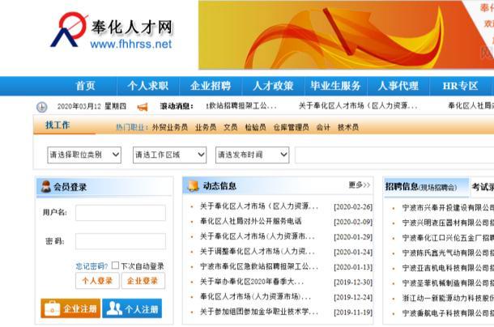494x327 pixels.
Task: Open the 请选择发布时间 dropdown
Action: coord(252,155)
